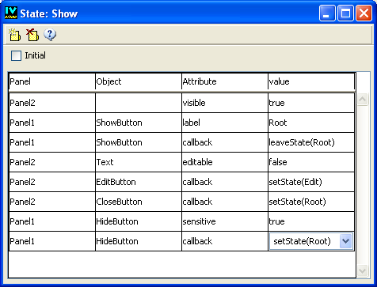Select the empty Object cell in the visible row
Viewport: 377px width, 287px height.
click(139, 103)
